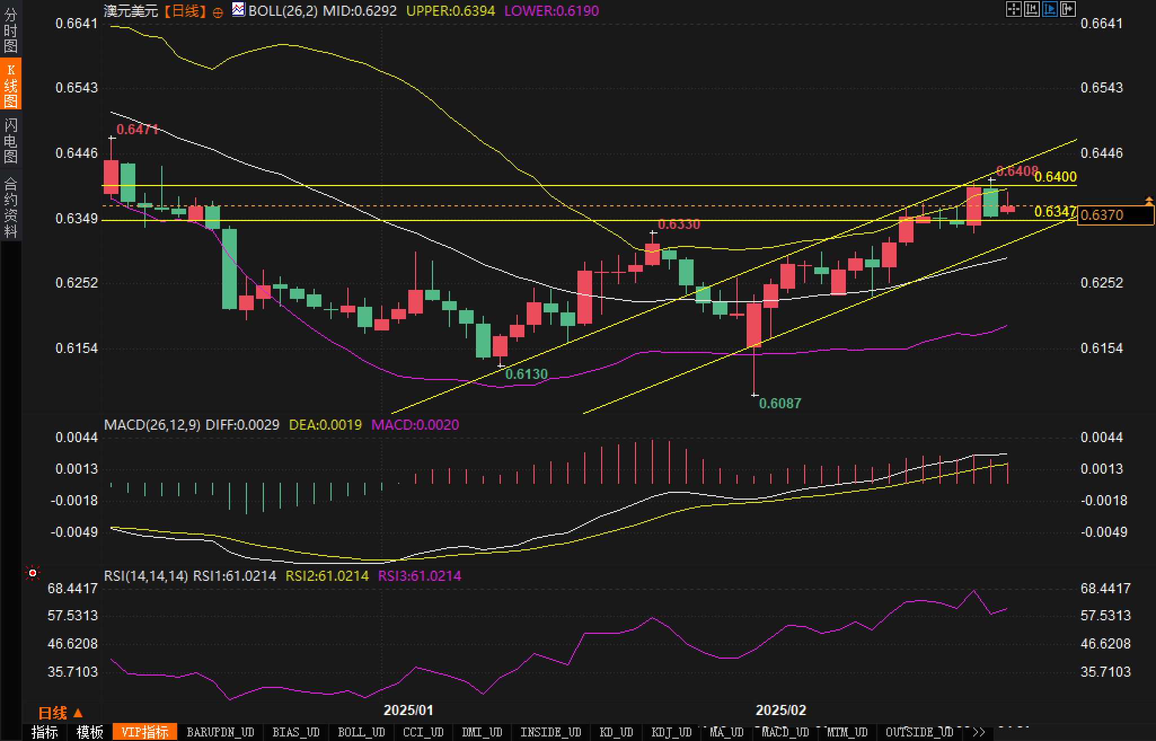The height and width of the screenshot is (741, 1156).
Task: Apply the CCI_UD indicator
Action: (x=423, y=733)
